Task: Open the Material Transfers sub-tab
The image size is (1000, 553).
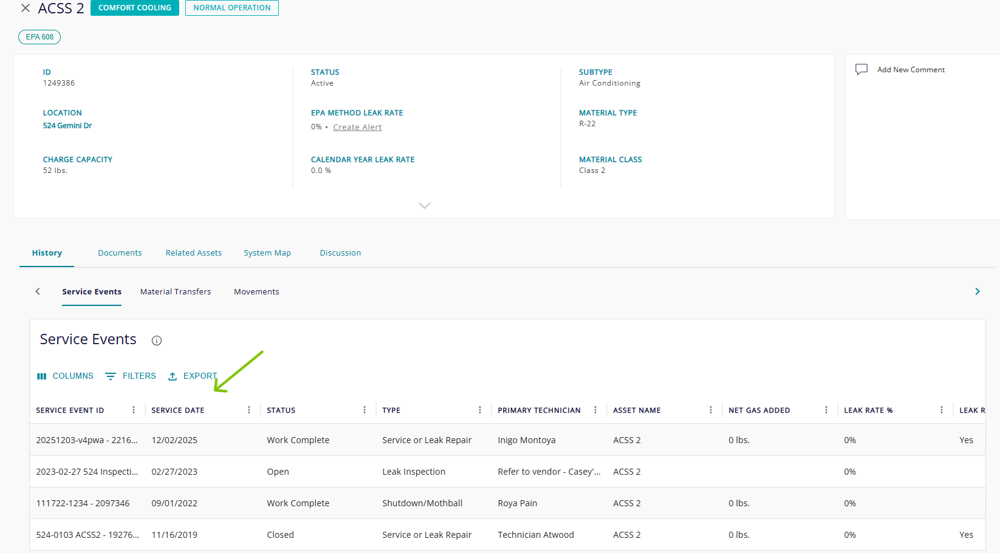Action: point(176,292)
